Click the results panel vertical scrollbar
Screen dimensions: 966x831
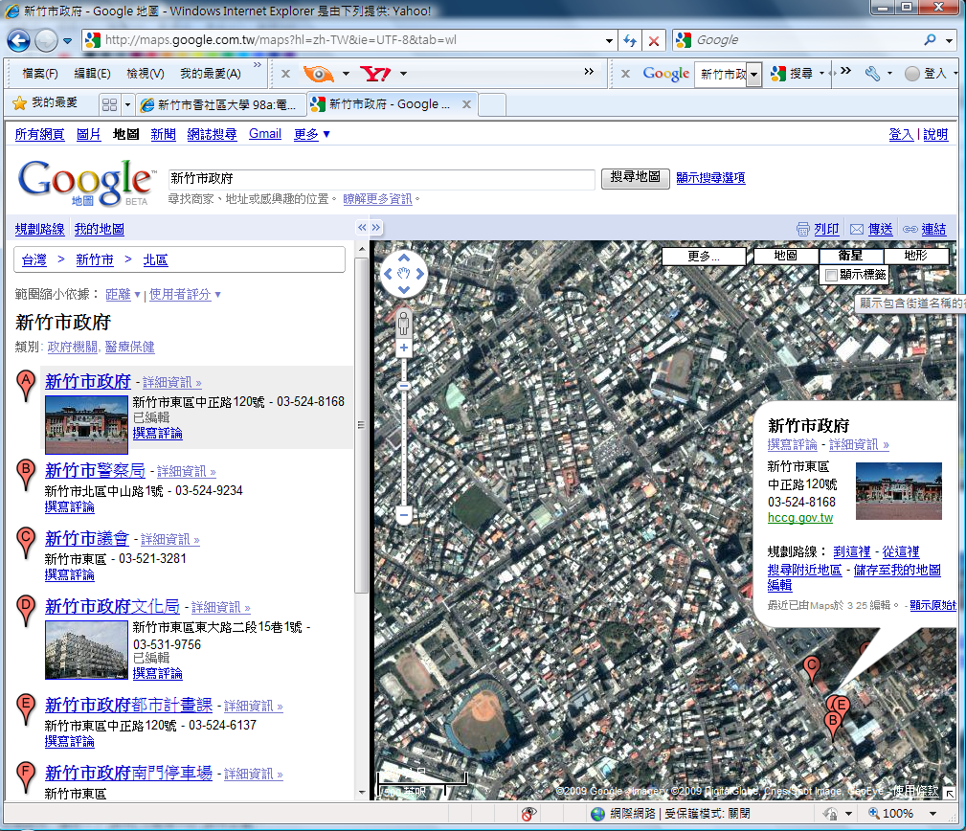click(x=361, y=425)
